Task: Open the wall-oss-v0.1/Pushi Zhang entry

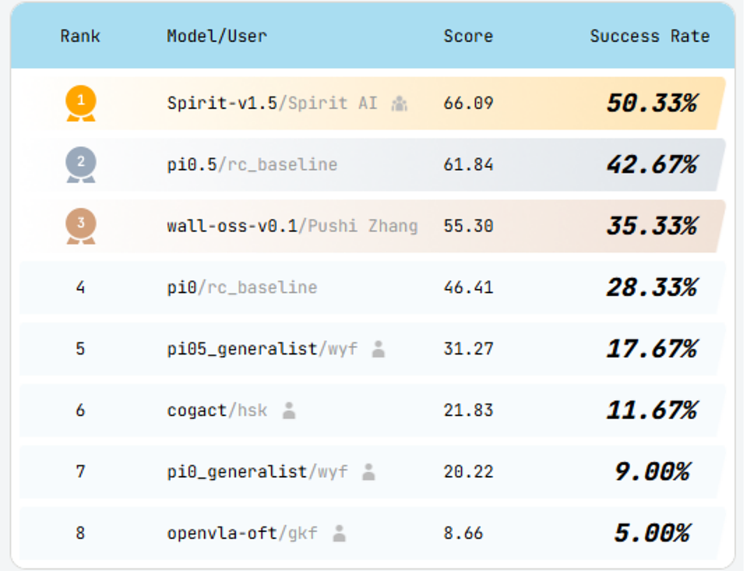Action: pyautogui.click(x=292, y=226)
